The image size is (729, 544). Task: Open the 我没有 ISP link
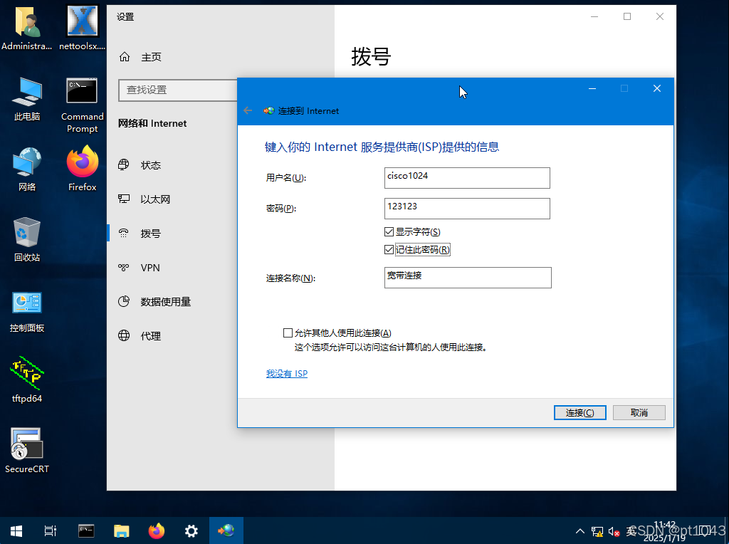pos(287,373)
